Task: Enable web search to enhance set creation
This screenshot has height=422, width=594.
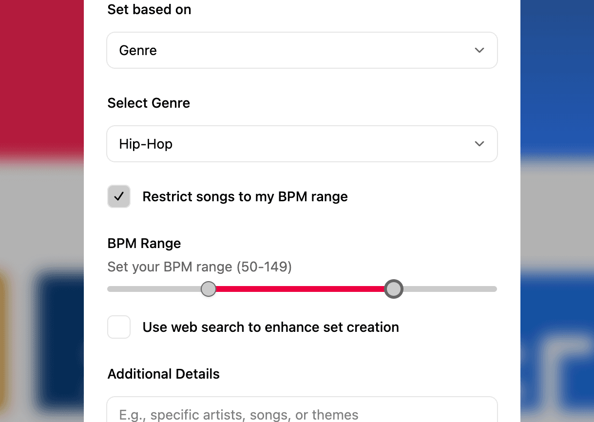Action: [119, 327]
